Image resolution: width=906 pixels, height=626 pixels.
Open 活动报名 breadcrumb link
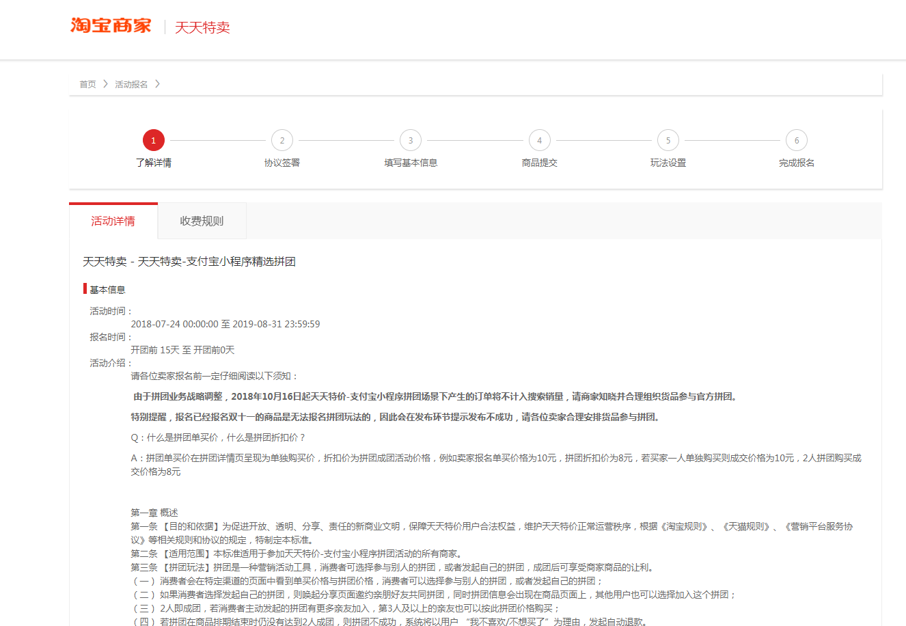pyautogui.click(x=131, y=84)
